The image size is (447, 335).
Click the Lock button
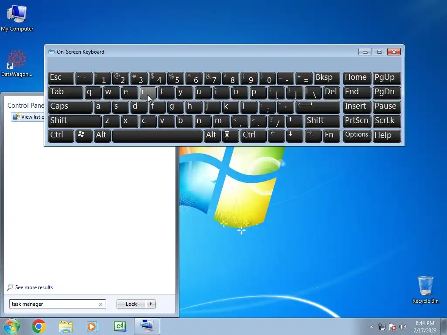tap(131, 304)
